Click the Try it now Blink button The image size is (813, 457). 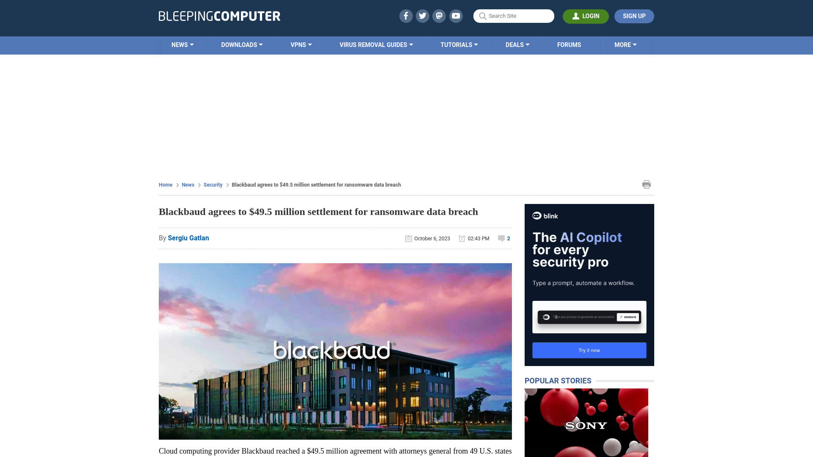(589, 350)
